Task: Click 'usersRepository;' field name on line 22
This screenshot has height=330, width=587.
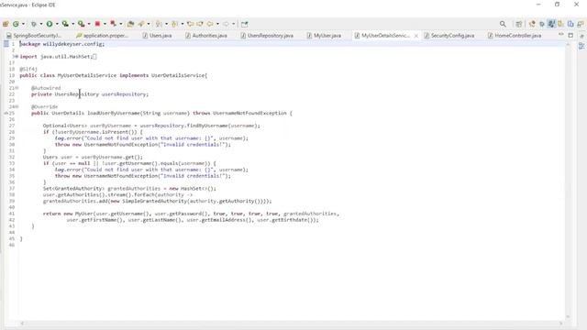Action: pyautogui.click(x=125, y=94)
